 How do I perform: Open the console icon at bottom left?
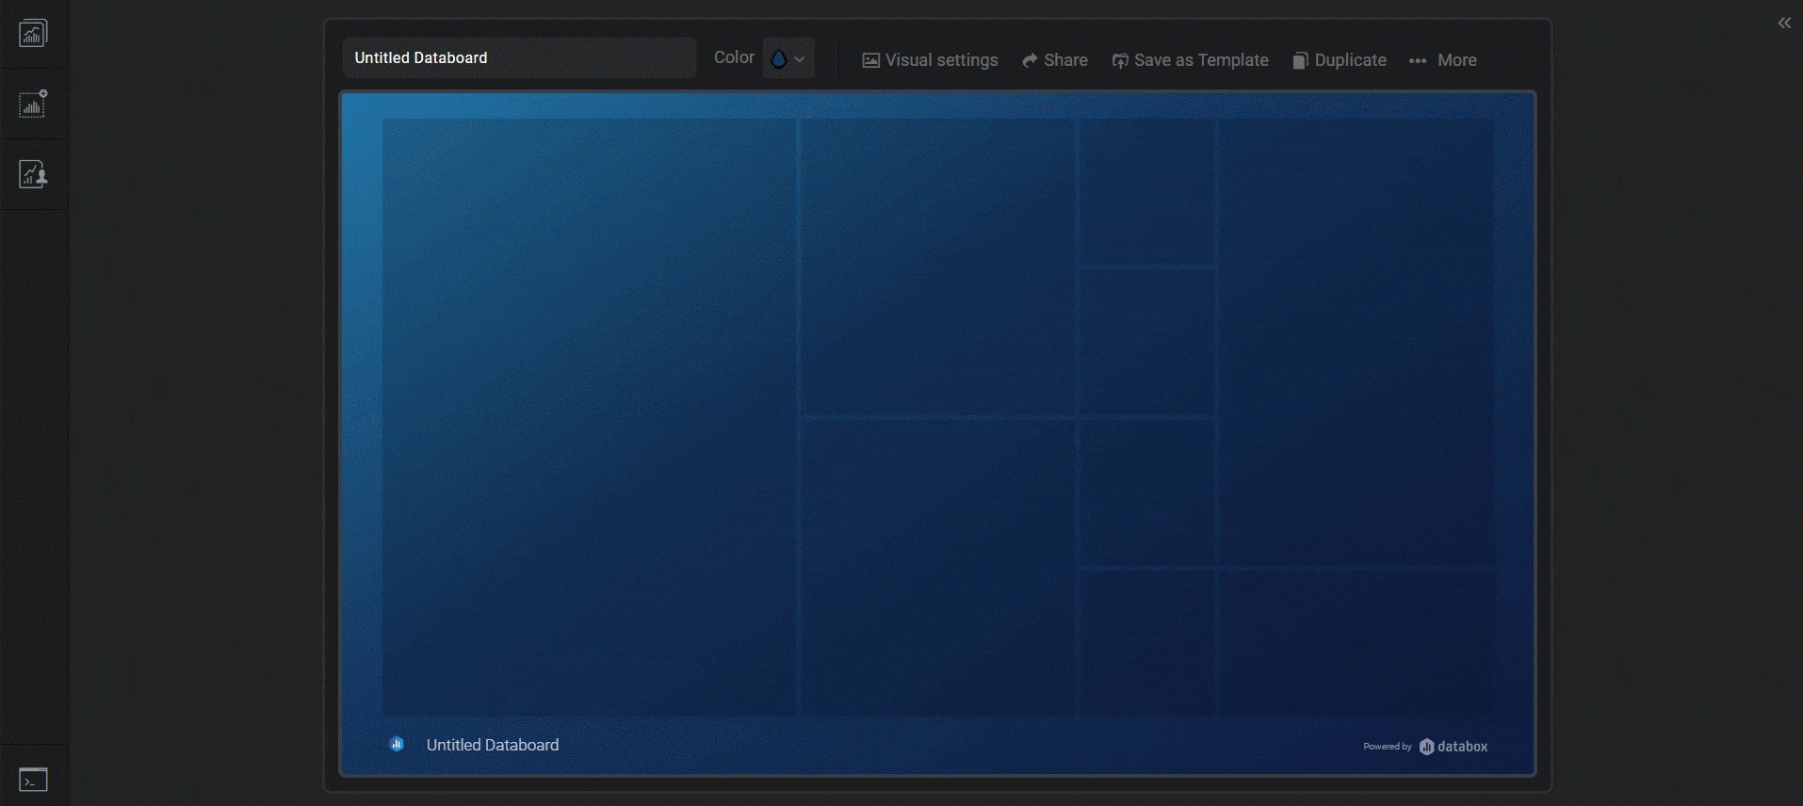point(33,780)
